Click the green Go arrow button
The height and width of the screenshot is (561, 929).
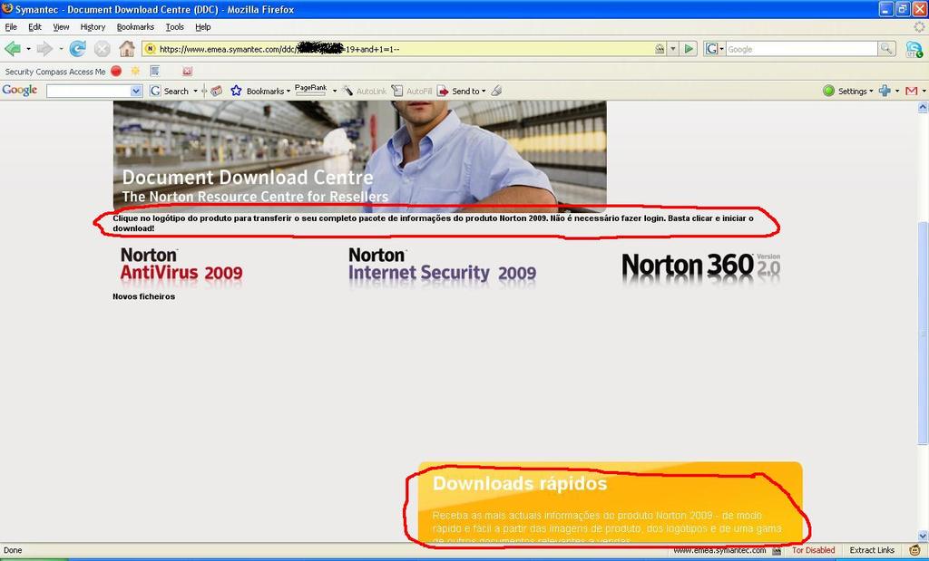689,49
